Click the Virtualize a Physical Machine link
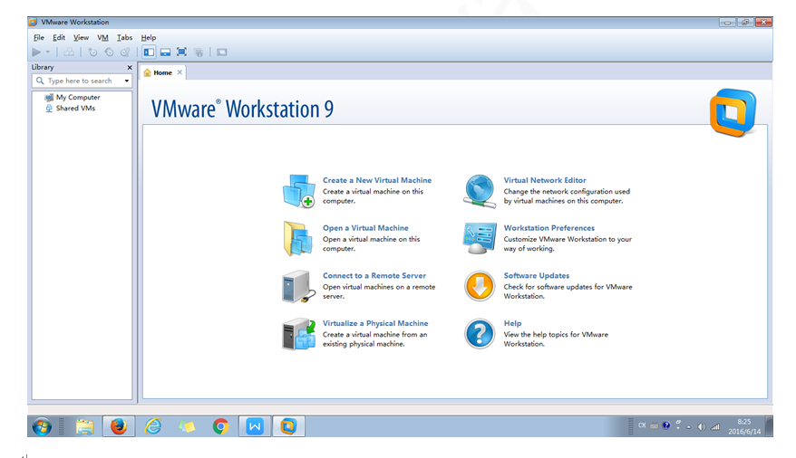This screenshot has width=796, height=458. (x=375, y=323)
